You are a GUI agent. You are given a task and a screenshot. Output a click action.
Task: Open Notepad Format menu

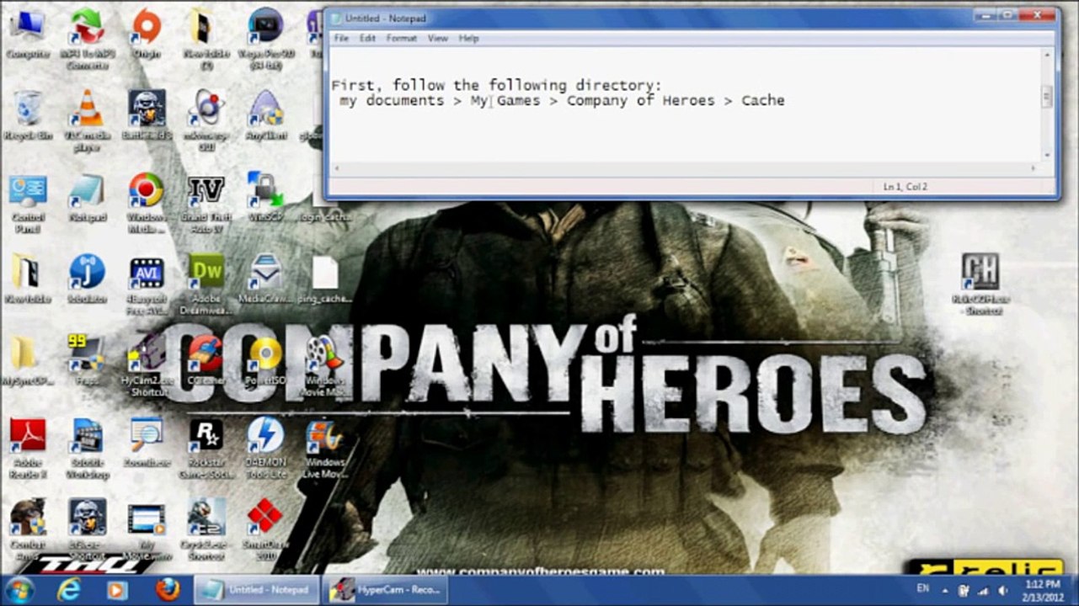click(402, 39)
